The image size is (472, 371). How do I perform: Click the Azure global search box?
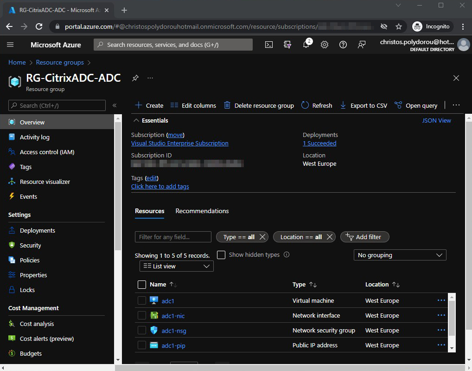tap(173, 45)
